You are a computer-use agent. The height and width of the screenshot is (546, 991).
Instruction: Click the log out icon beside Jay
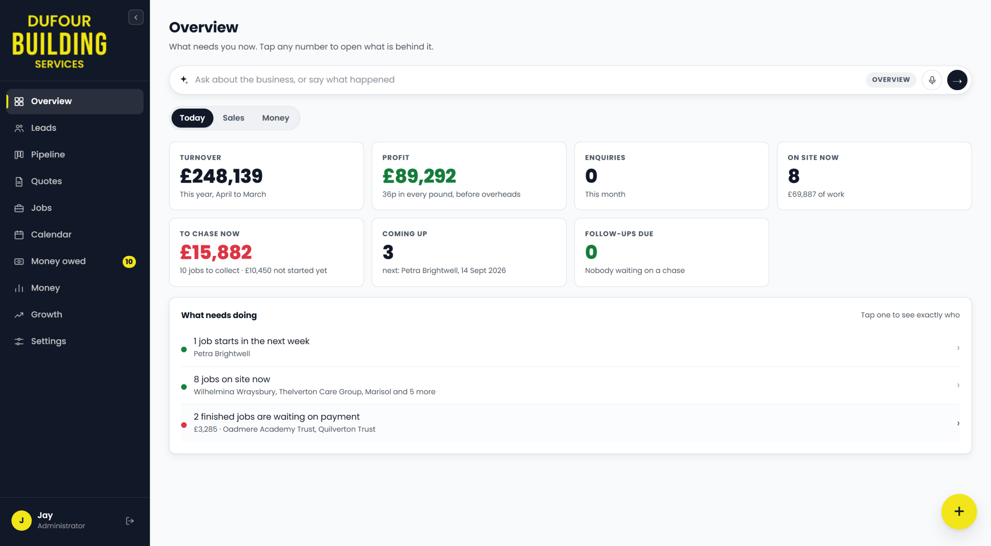130,521
